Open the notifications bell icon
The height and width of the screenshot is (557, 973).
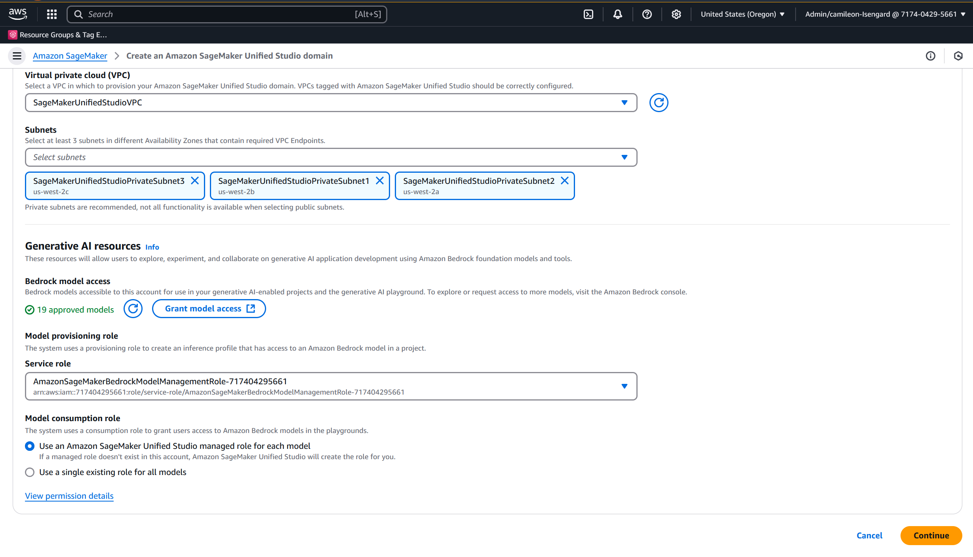click(617, 14)
